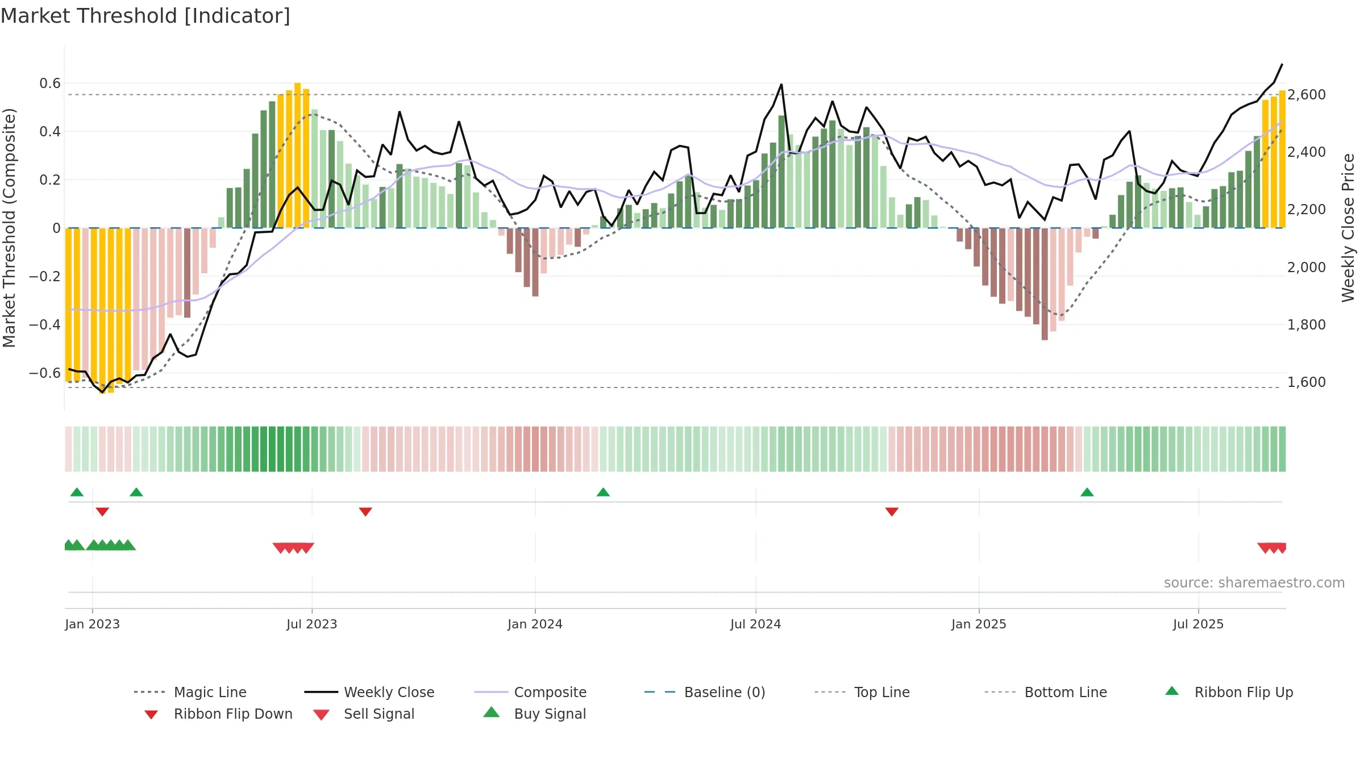Click the 2,600 price axis value
The width and height of the screenshot is (1364, 767).
click(1307, 94)
